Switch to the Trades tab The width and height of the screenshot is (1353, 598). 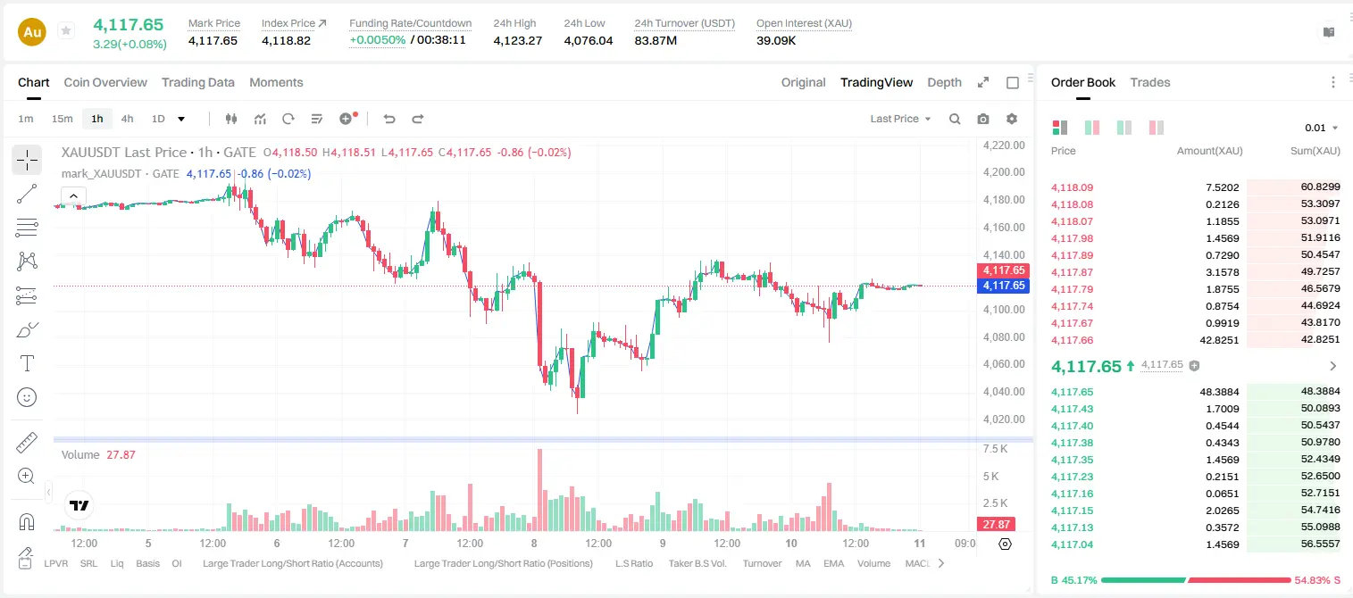[1150, 82]
